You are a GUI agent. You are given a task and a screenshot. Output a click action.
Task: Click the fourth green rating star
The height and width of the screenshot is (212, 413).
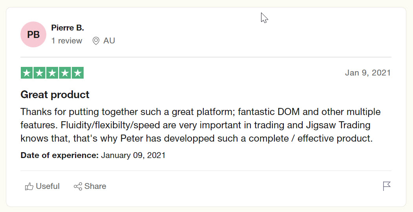(65, 73)
